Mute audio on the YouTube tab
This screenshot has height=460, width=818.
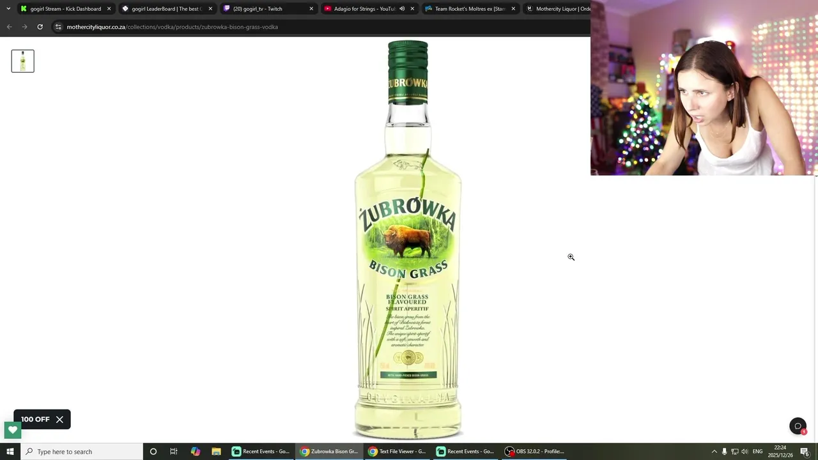[x=402, y=9]
